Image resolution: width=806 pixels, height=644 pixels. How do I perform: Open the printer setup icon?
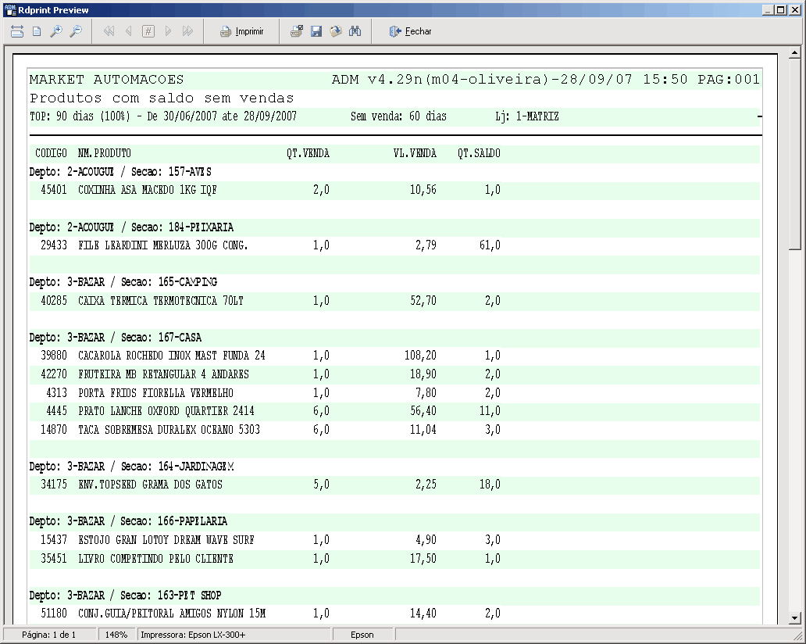click(x=297, y=31)
